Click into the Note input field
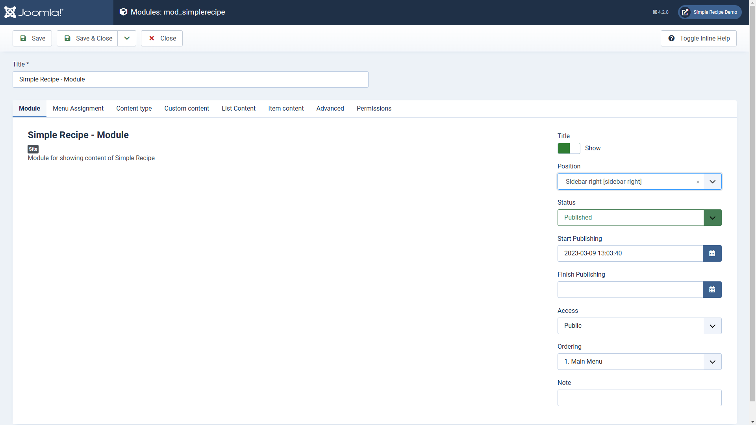 tap(639, 398)
